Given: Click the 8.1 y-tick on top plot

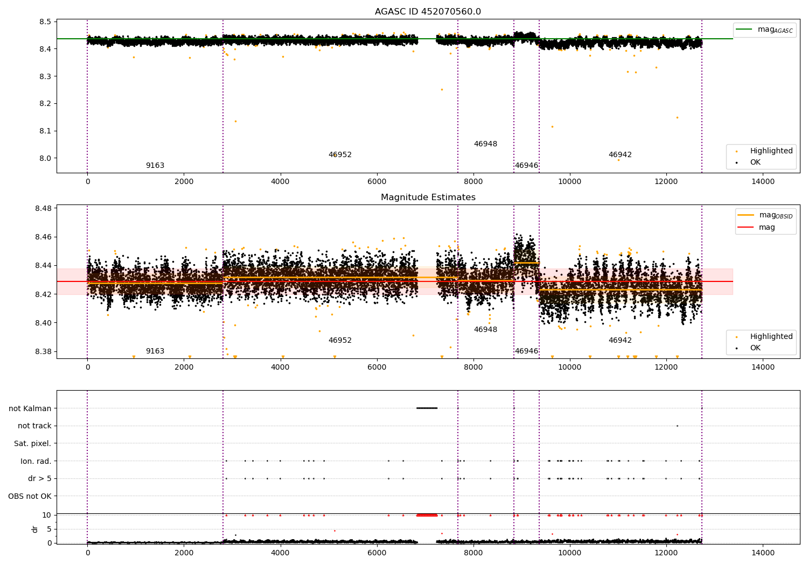Looking at the screenshot, I should point(45,131).
